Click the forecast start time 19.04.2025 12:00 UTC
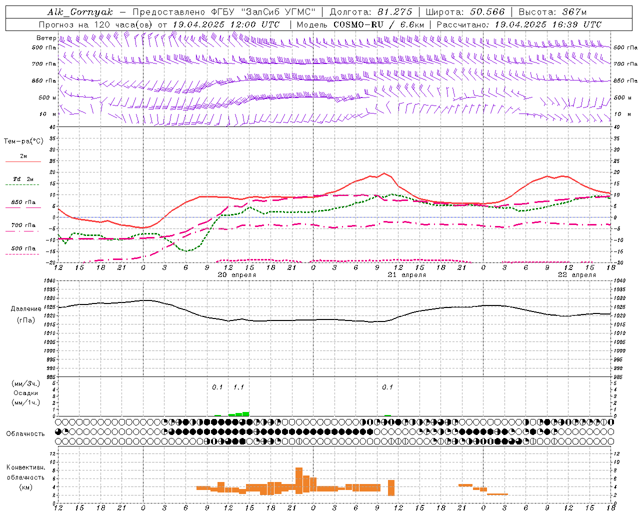The image size is (640, 512). [x=226, y=24]
